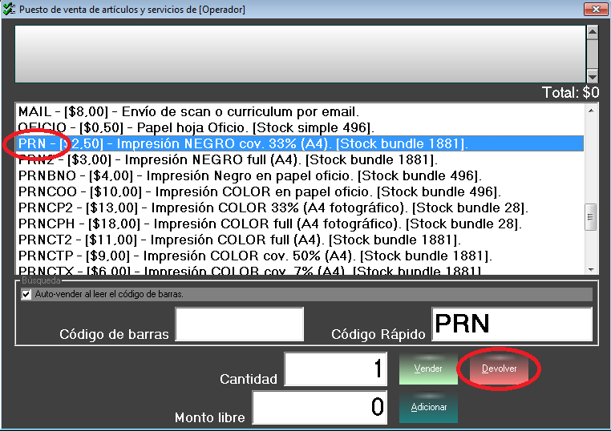Select PRNCP2 - Impresión COLOR 33% fotográfico row

click(300, 207)
